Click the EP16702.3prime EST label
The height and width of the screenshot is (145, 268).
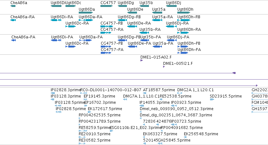coord(100,103)
